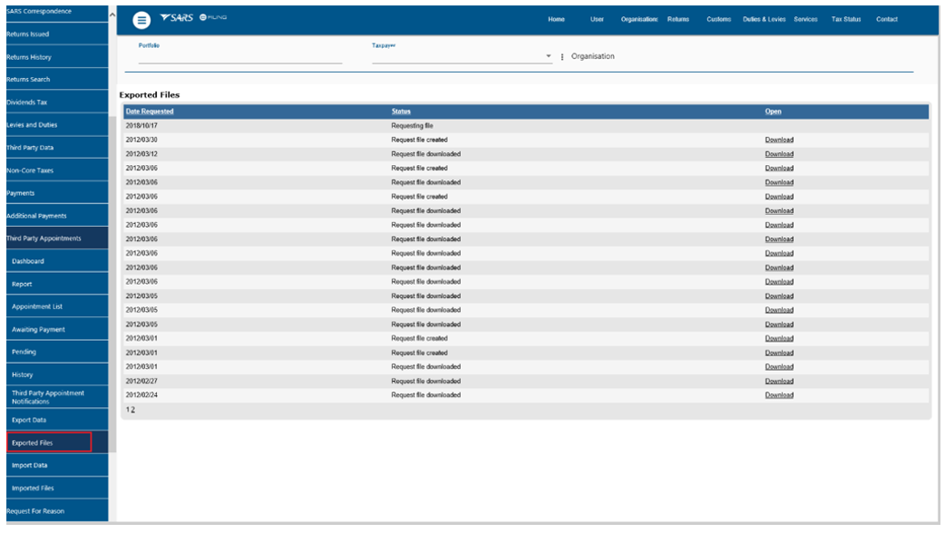
Task: Click the sidebar scroll up arrow
Action: [x=112, y=15]
